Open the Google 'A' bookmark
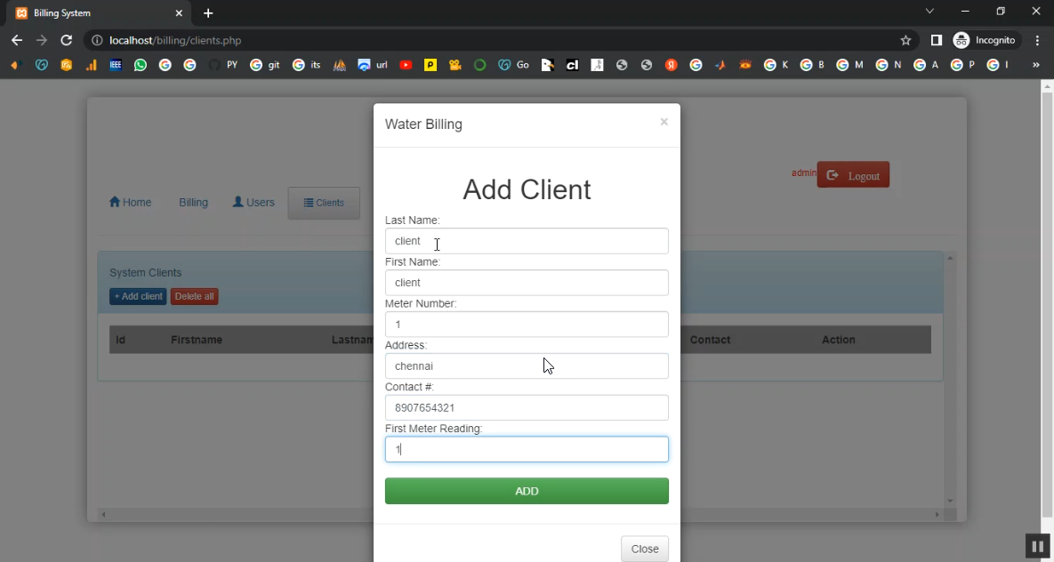 click(x=926, y=65)
